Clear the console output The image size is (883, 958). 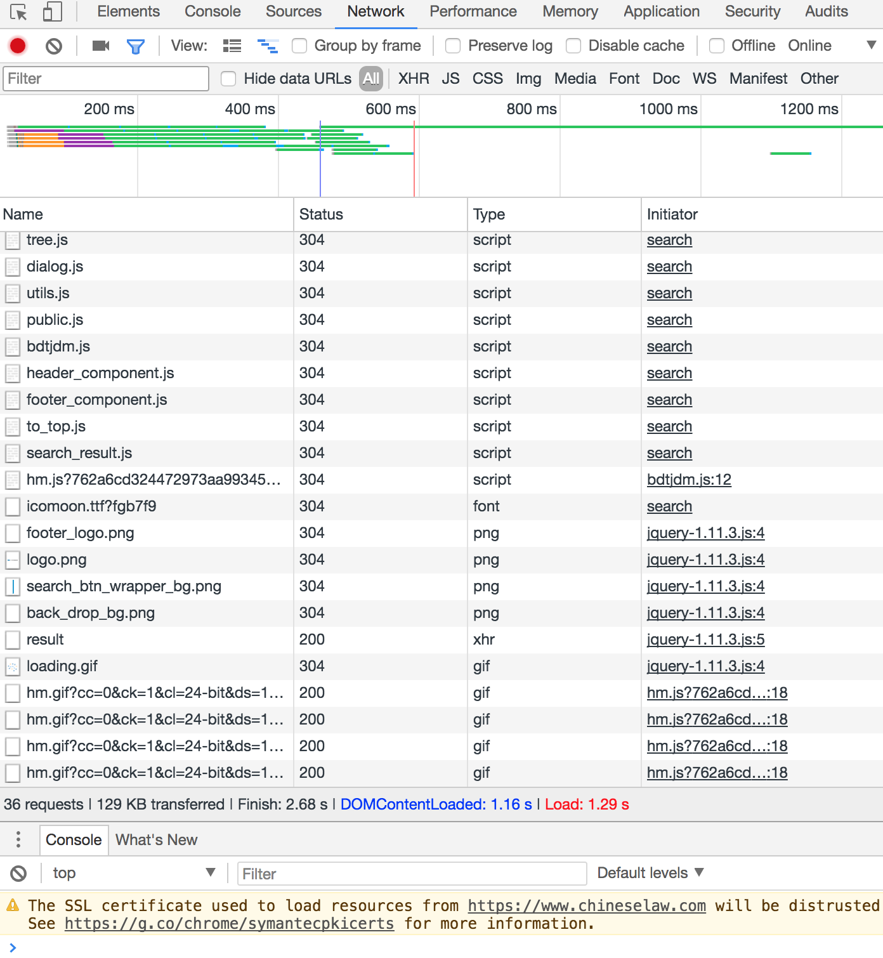pos(18,873)
